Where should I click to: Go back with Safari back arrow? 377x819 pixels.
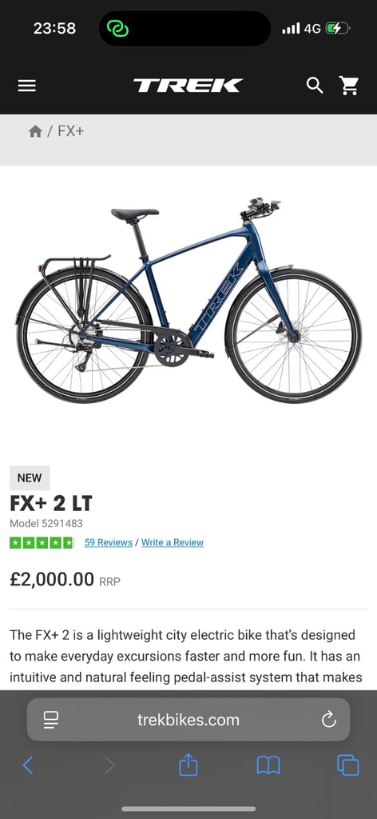[28, 765]
